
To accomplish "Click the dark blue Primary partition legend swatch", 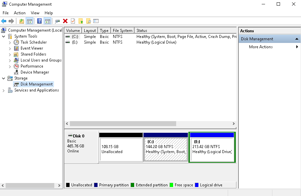I will [x=96, y=185].
